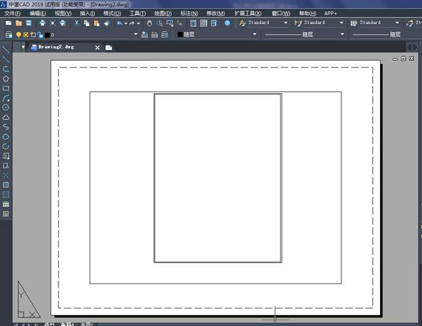Viewport: 422px width, 326px height.
Task: Click the Cut scissors icon
Action: [x=76, y=23]
